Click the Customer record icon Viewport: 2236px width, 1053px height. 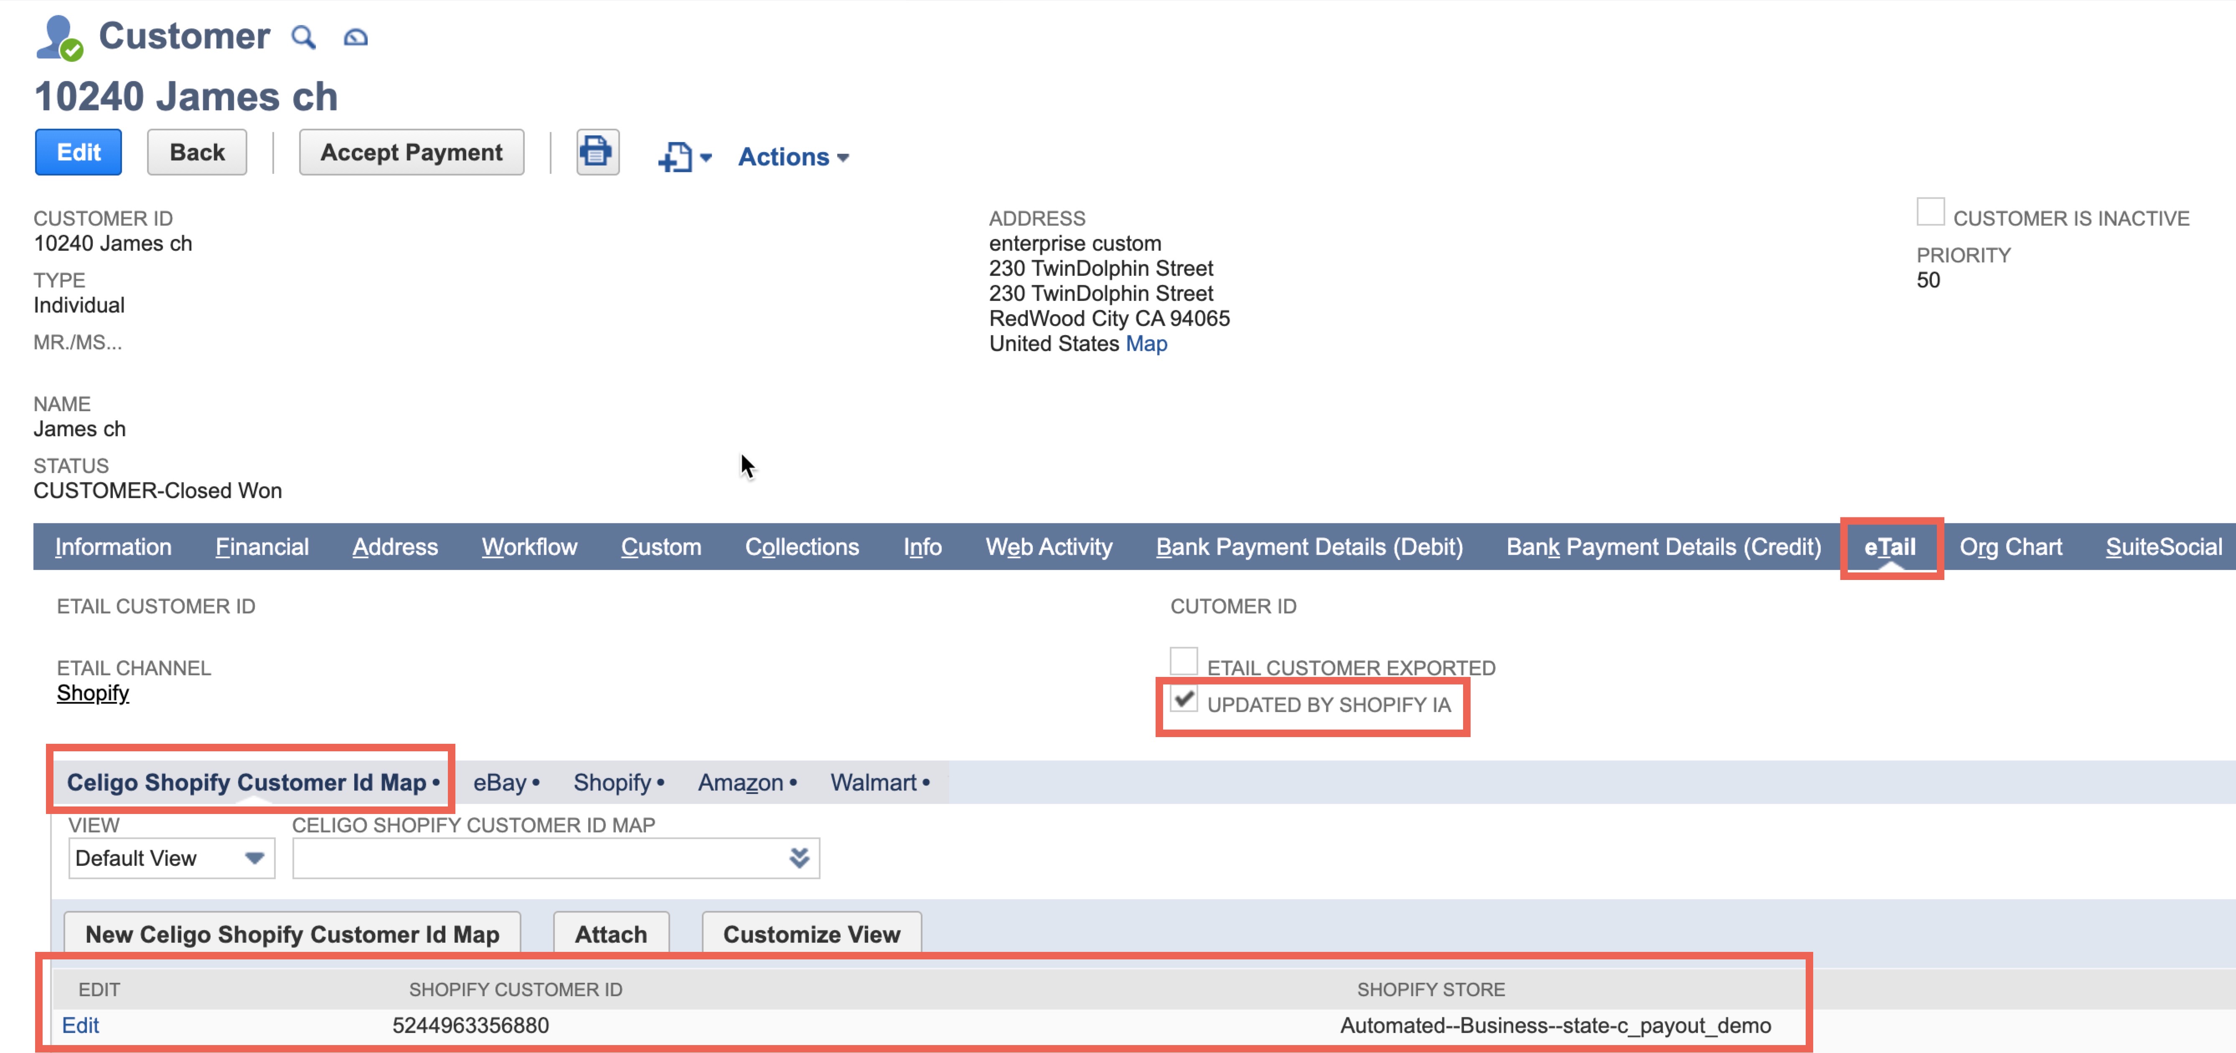(x=59, y=37)
